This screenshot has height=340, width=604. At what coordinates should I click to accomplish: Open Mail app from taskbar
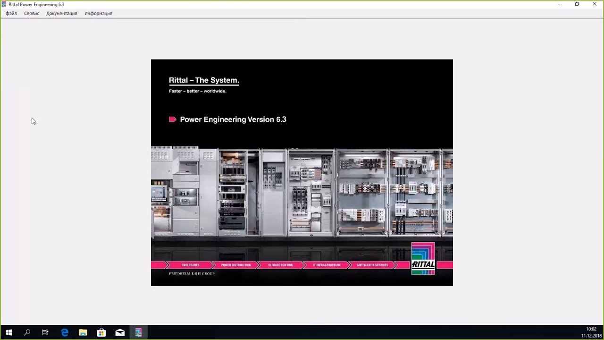120,332
